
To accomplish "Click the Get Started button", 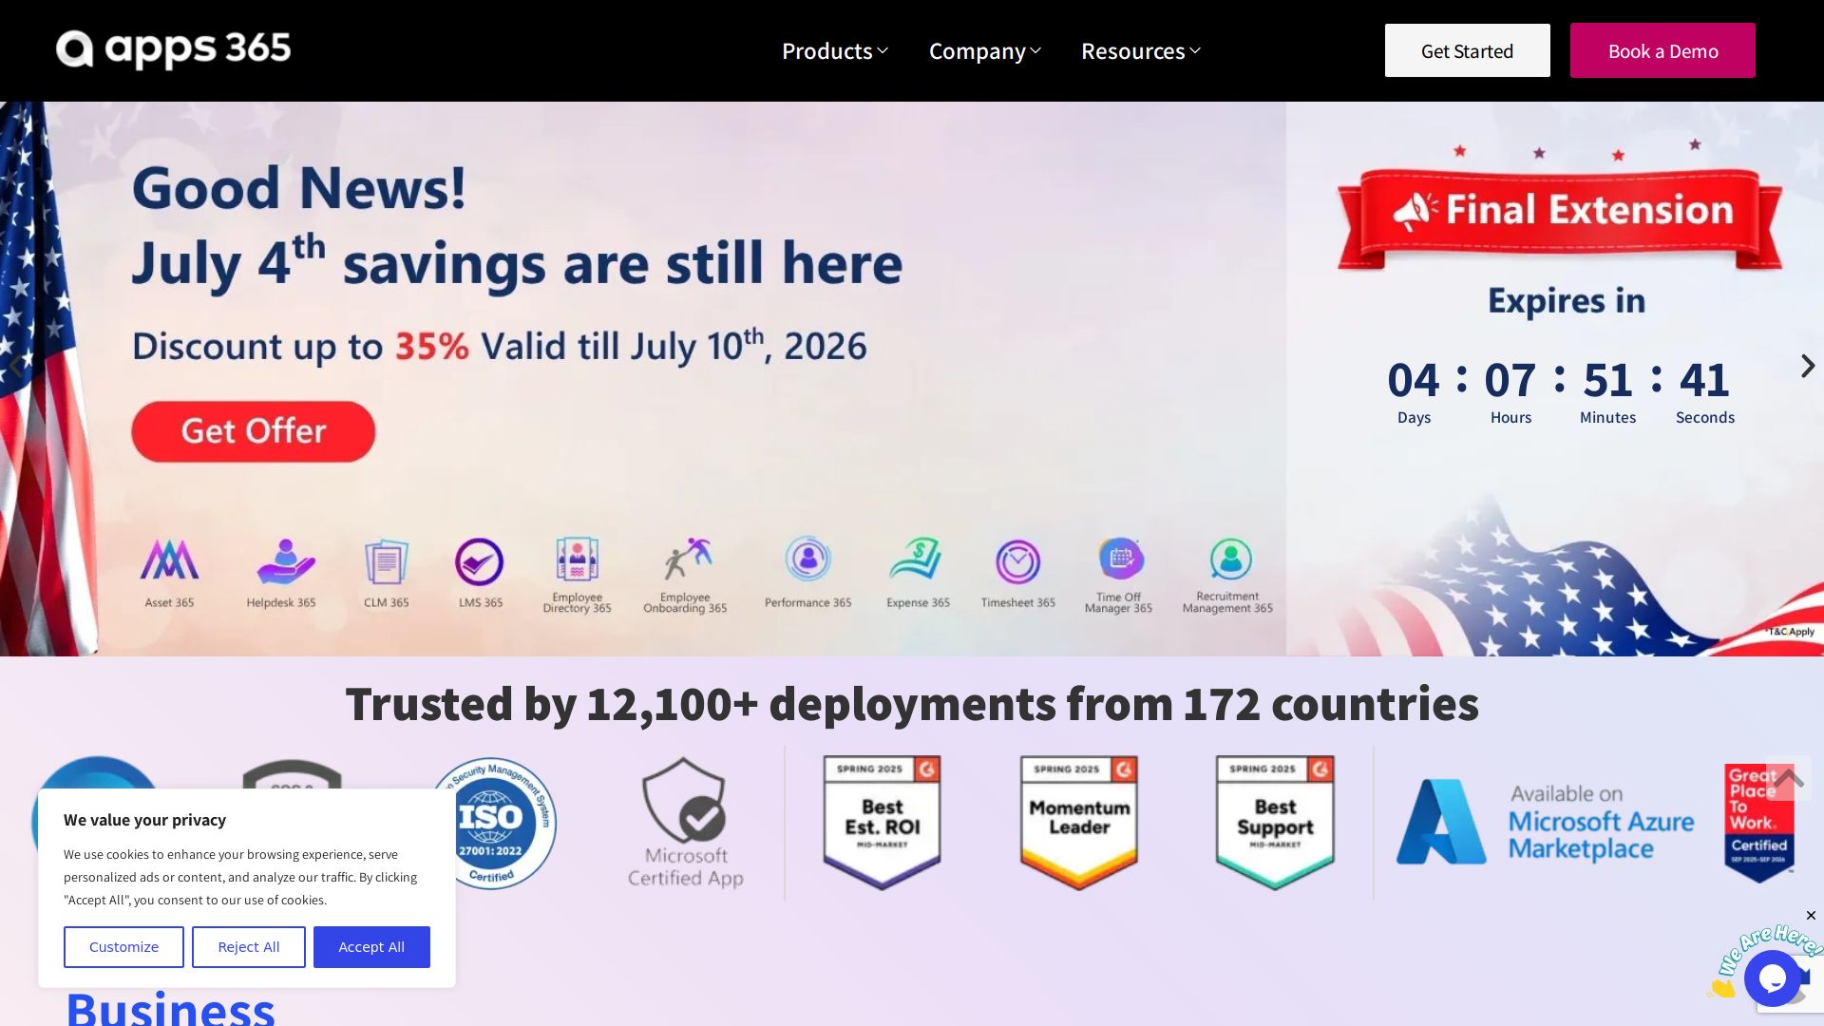I will [1467, 50].
